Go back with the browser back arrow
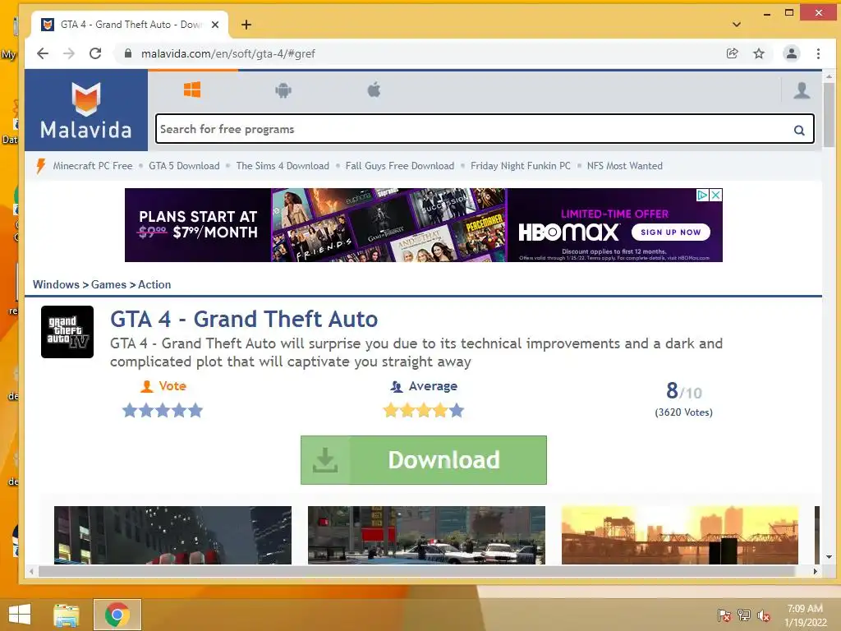841x631 pixels. [43, 53]
